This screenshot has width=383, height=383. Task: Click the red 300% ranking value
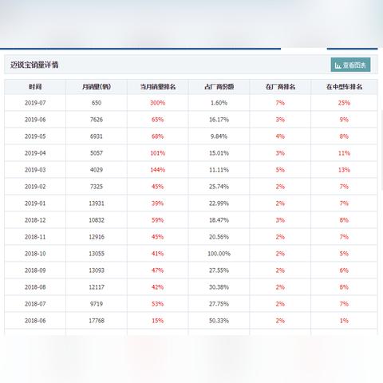[x=158, y=103]
